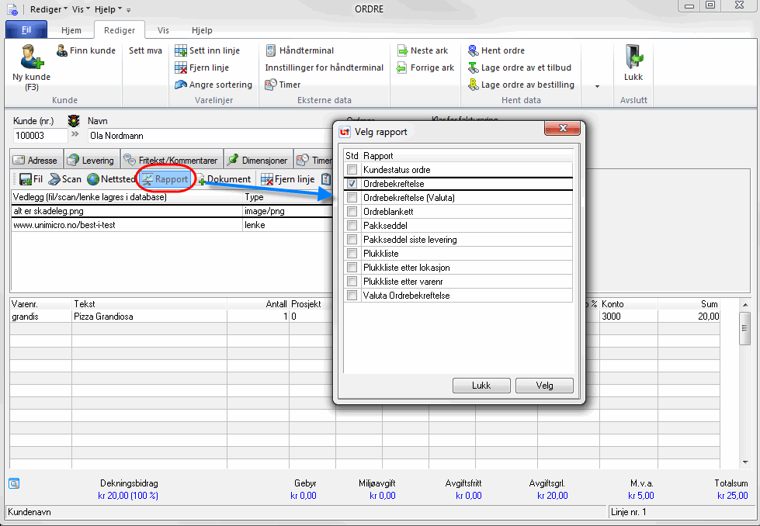Click the Kunde number input field
Viewport: 760px width, 526px height.
point(40,136)
